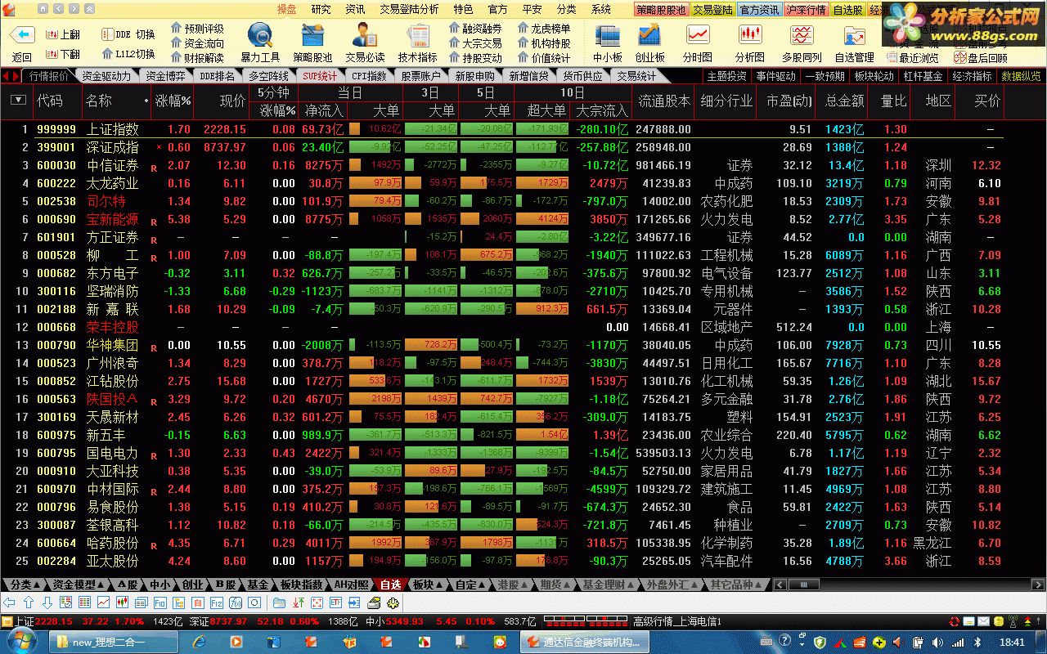Select the 哈药股份 stock row
Image resolution: width=1047 pixels, height=654 pixels.
click(x=502, y=543)
